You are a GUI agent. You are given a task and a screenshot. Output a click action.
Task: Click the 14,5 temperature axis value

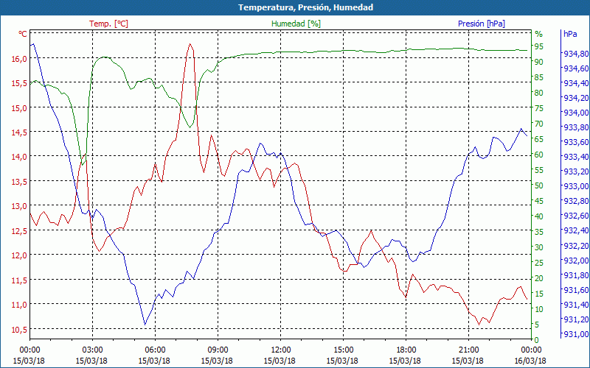tap(20, 132)
